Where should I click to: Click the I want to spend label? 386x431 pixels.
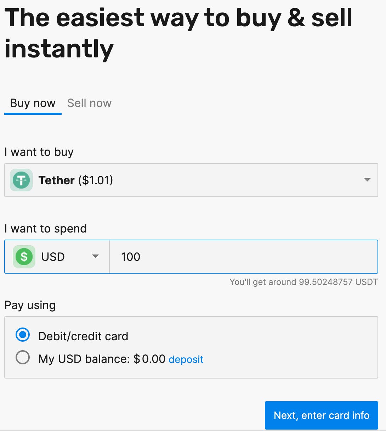point(45,229)
